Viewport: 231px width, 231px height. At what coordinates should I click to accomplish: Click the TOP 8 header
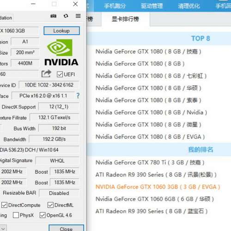pos(201,38)
